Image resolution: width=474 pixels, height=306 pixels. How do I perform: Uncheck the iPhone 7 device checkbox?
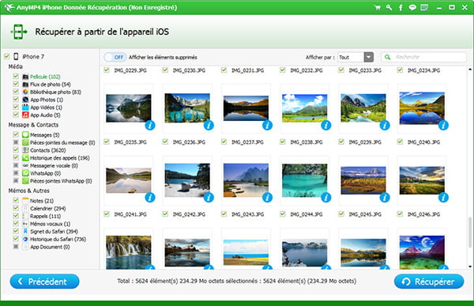pyautogui.click(x=6, y=56)
